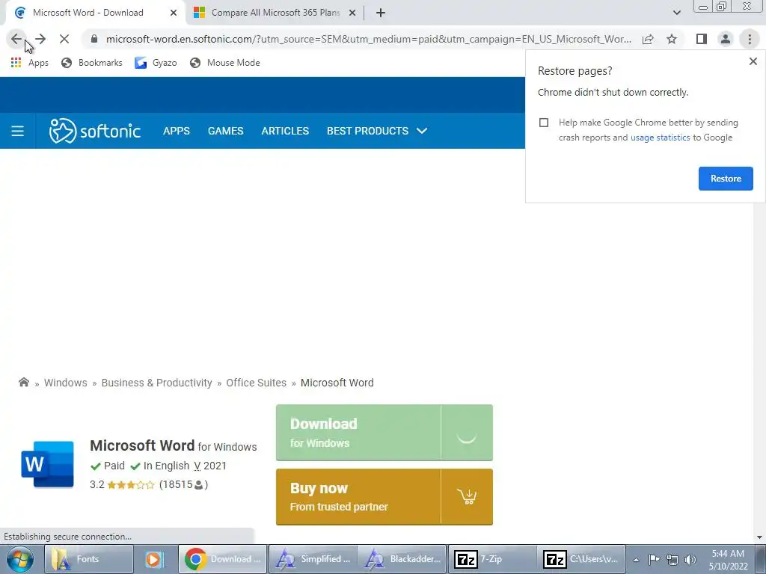The height and width of the screenshot is (574, 766).
Task: Open a new browser tab
Action: 381,13
